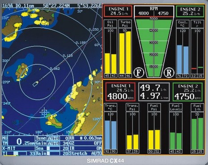The height and width of the screenshot is (165, 208).
Task: Click Tilt reading 15
Action: (200, 76)
